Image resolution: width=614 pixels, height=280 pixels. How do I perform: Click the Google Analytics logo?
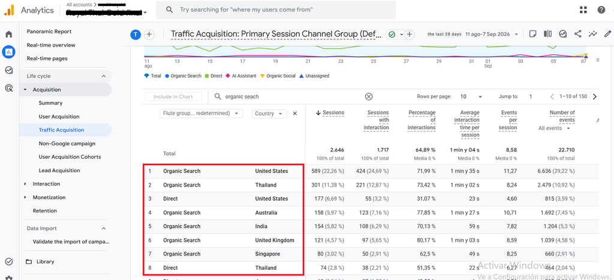click(x=9, y=10)
